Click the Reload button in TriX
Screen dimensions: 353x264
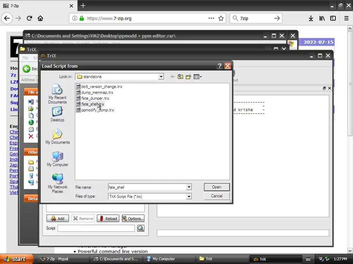coord(108,218)
